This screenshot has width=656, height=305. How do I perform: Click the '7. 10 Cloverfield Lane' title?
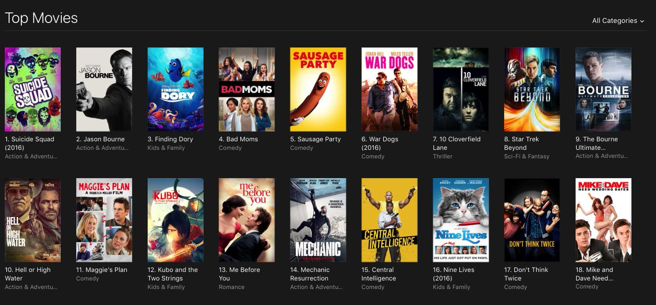click(457, 143)
